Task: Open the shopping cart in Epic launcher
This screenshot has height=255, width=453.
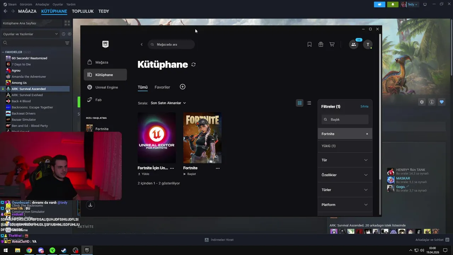Action: 332,45
